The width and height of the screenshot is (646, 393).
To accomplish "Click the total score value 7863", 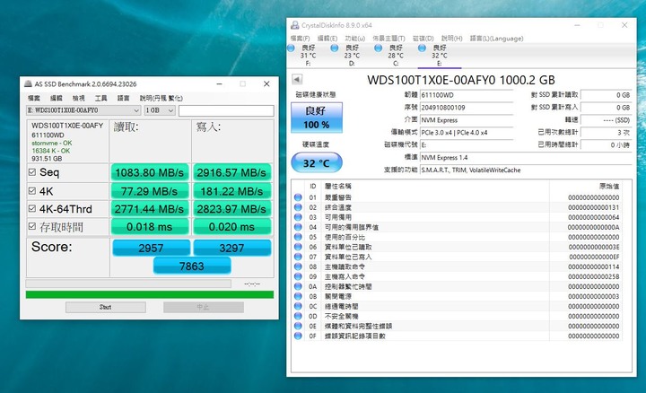I will pos(192,266).
